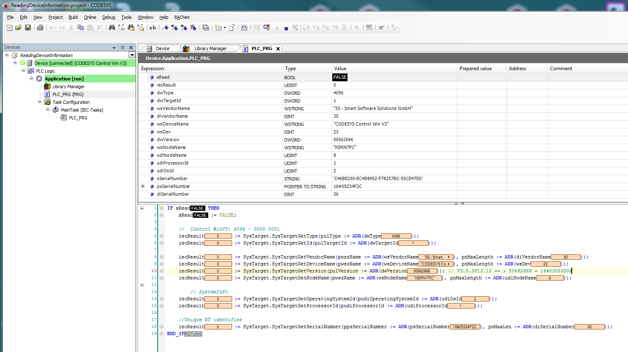The height and width of the screenshot is (352, 628).
Task: Click the Prepared value column header
Action: tap(475, 69)
